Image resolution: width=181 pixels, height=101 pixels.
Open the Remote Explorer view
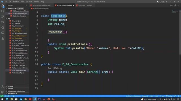coord(3,33)
